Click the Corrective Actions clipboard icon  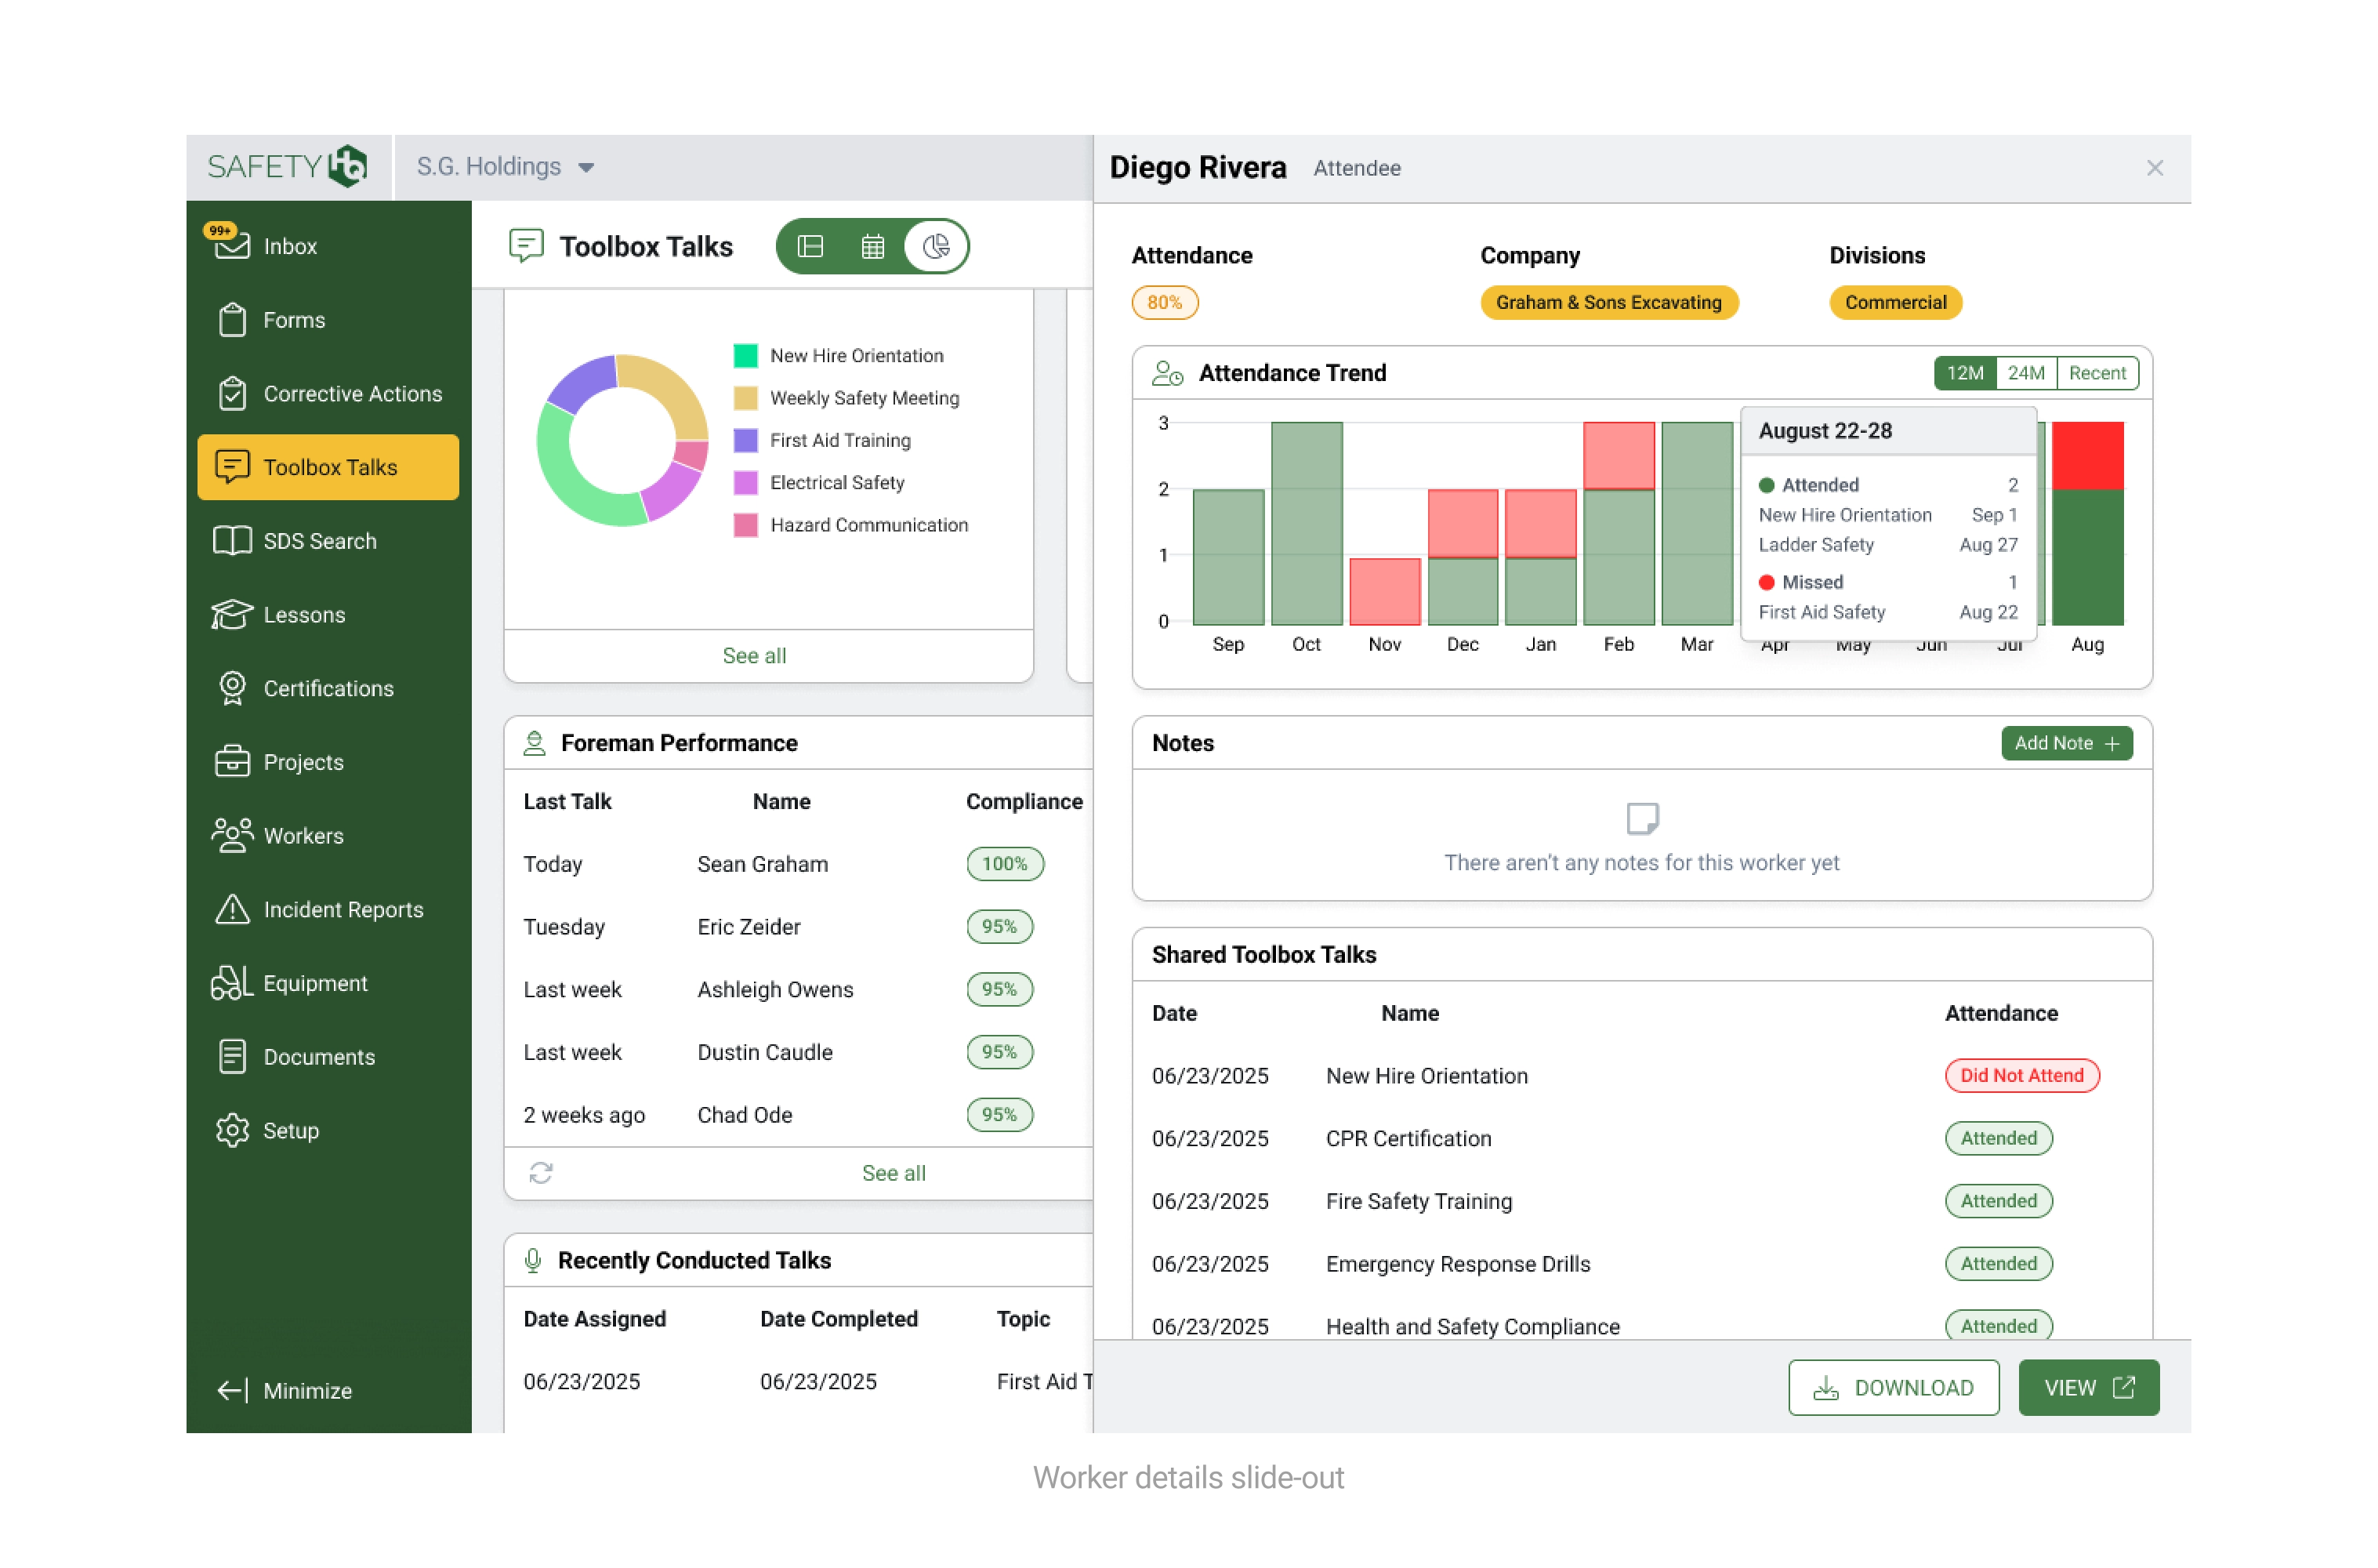(232, 393)
